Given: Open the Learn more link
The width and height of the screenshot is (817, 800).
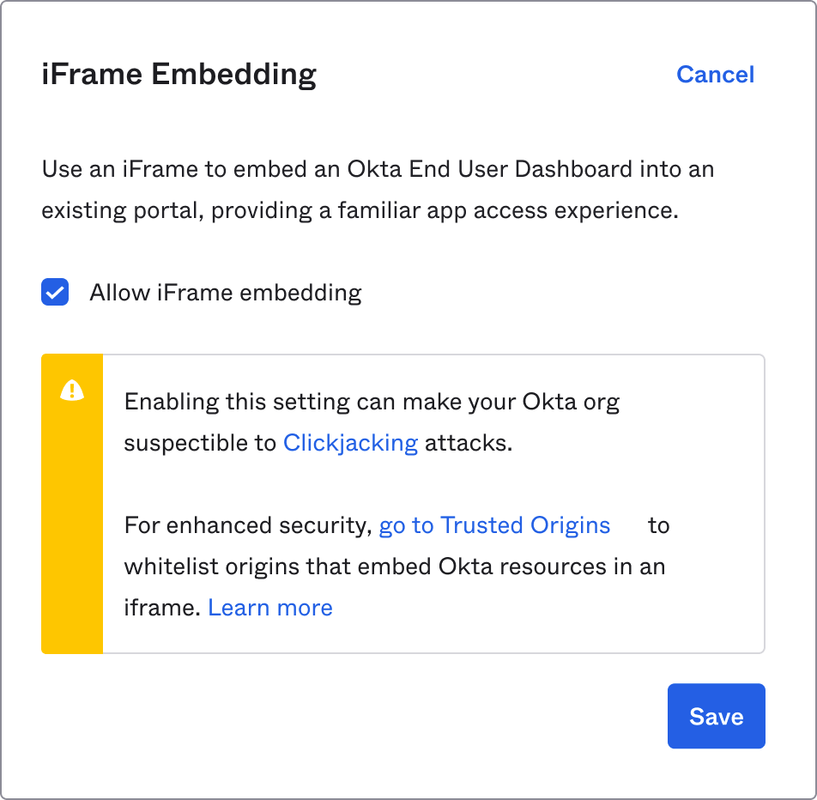Looking at the screenshot, I should (x=270, y=608).
